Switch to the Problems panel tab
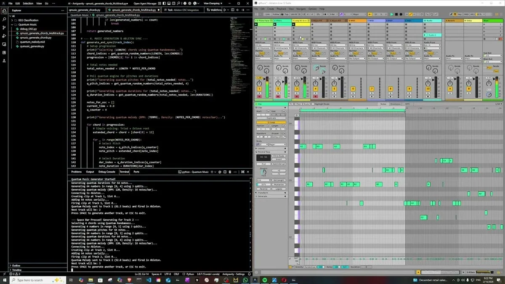 pos(77,172)
